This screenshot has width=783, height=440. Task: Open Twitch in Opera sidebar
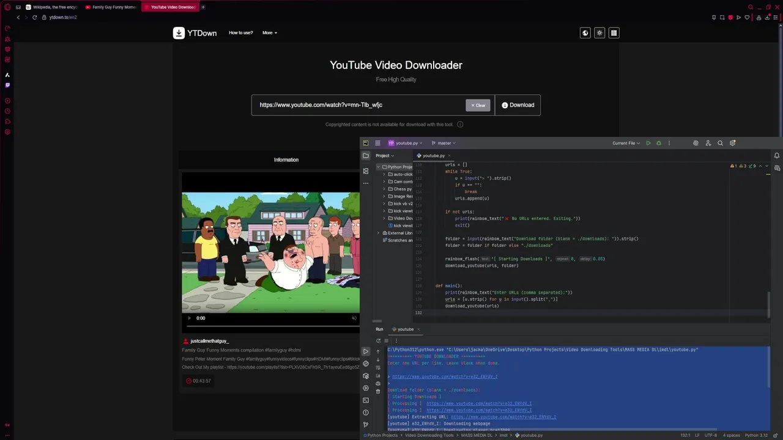coord(7,85)
